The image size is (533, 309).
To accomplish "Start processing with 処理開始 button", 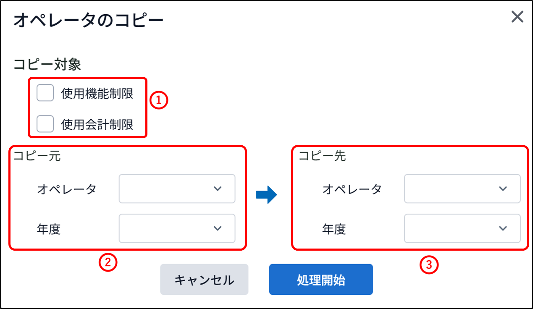I will point(321,280).
